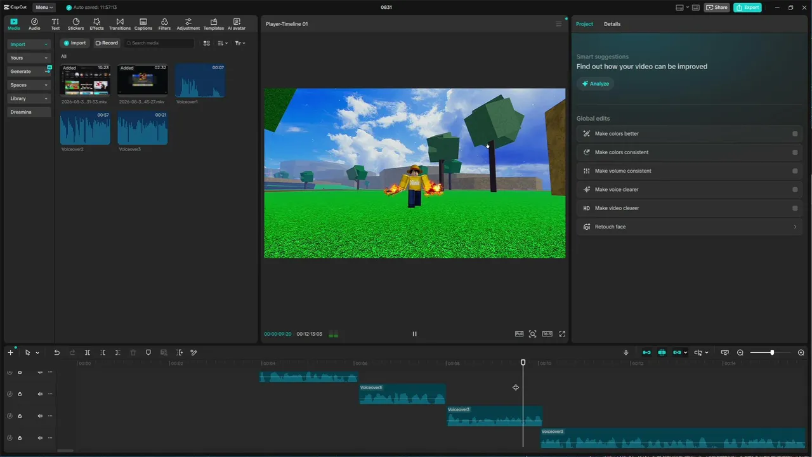Click the Split clip tool icon

tap(88, 352)
